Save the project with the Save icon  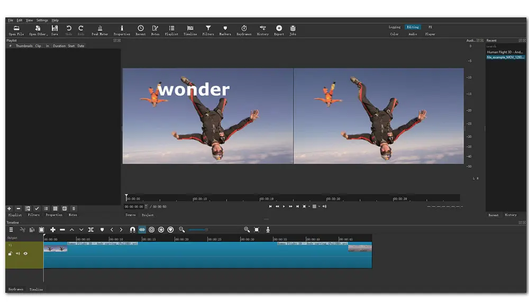click(x=54, y=30)
